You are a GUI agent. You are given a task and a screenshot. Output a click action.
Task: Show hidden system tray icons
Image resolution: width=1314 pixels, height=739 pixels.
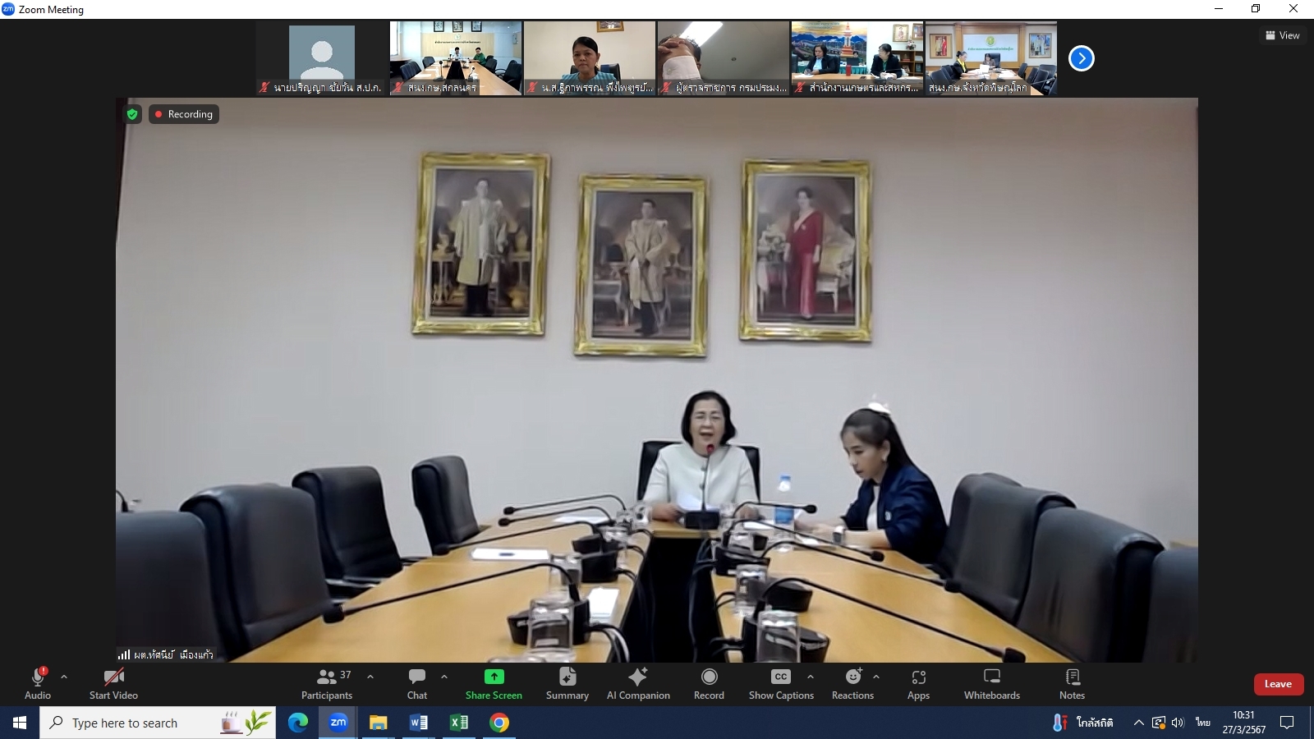pos(1138,723)
